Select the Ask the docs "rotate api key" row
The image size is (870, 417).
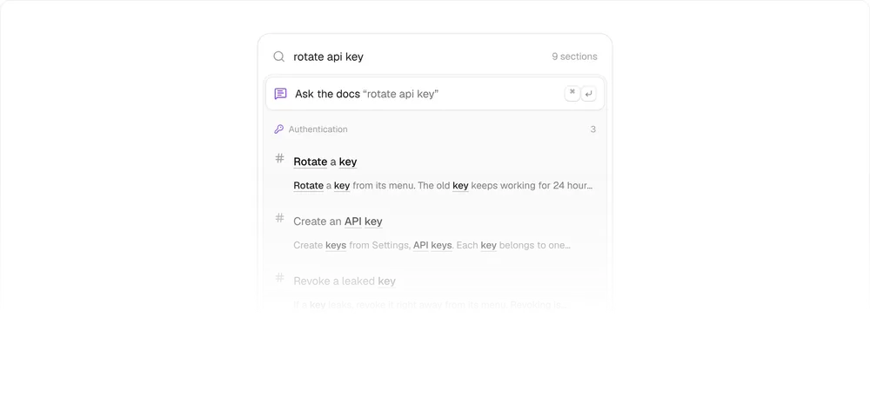pos(435,94)
